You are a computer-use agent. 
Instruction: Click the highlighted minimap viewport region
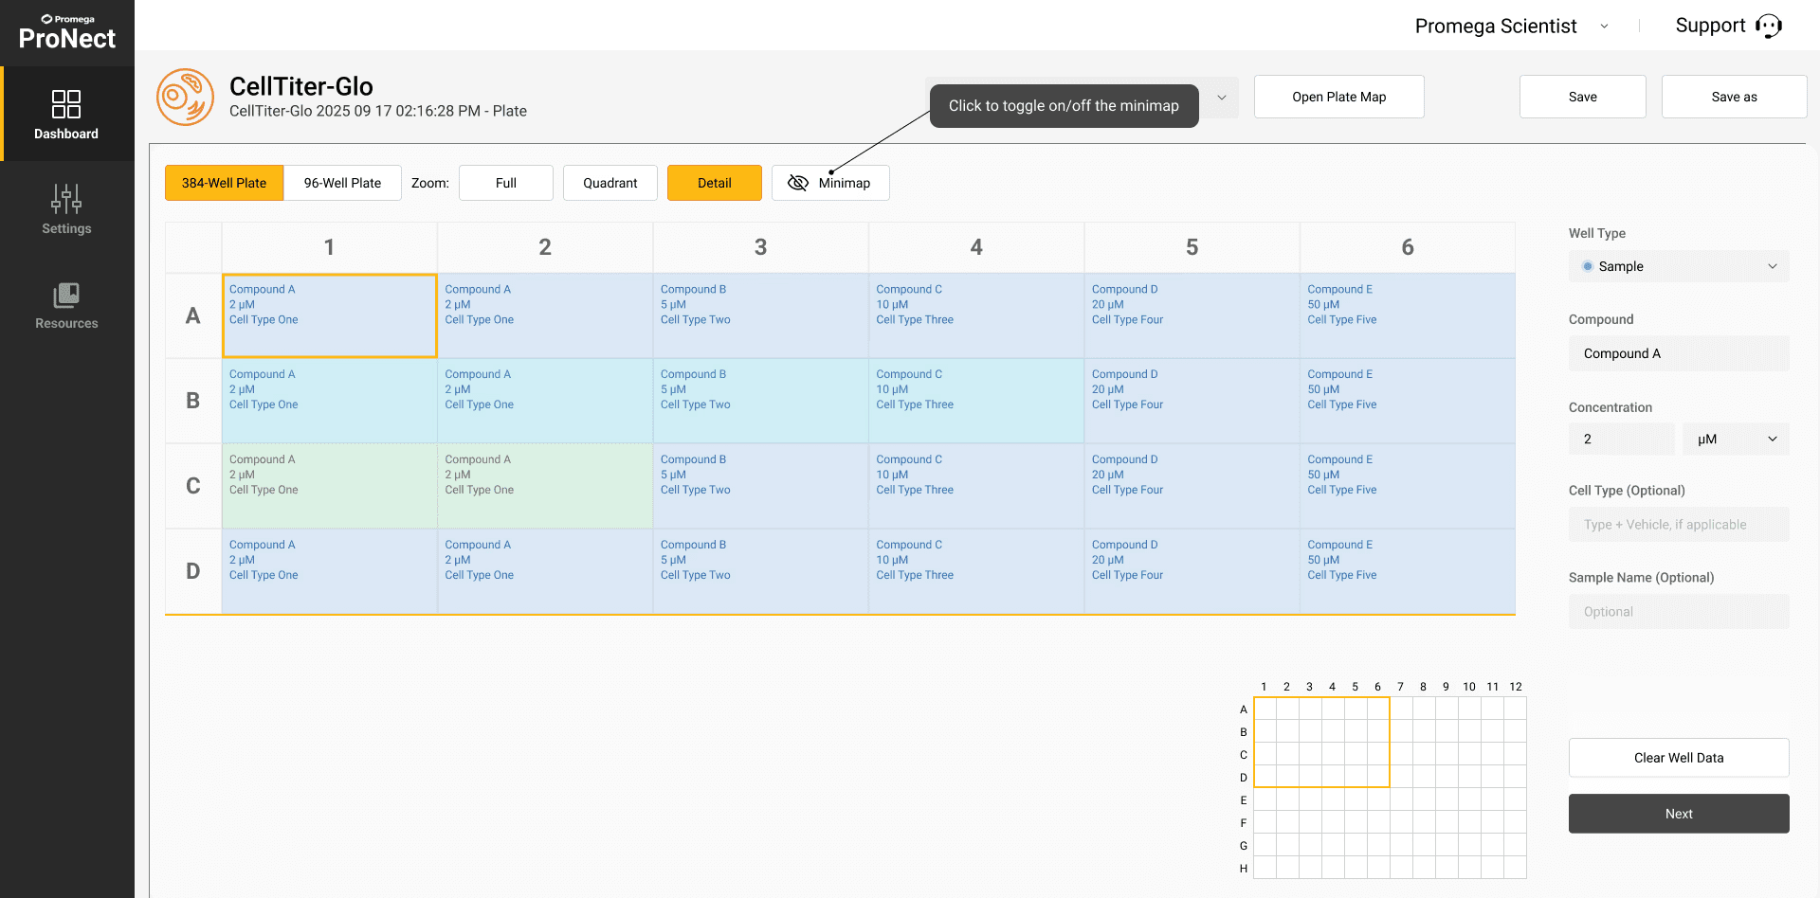pyautogui.click(x=1321, y=743)
